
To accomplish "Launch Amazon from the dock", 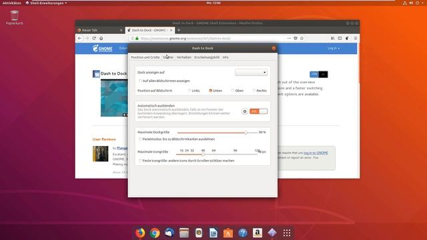I will (x=258, y=233).
